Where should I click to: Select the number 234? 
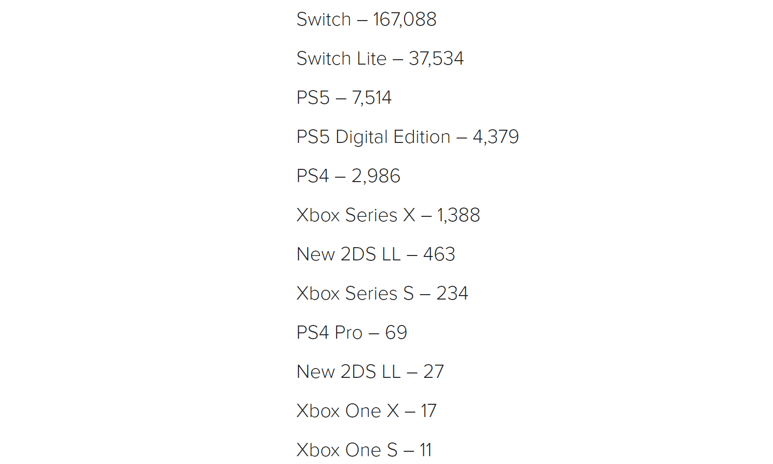point(452,294)
